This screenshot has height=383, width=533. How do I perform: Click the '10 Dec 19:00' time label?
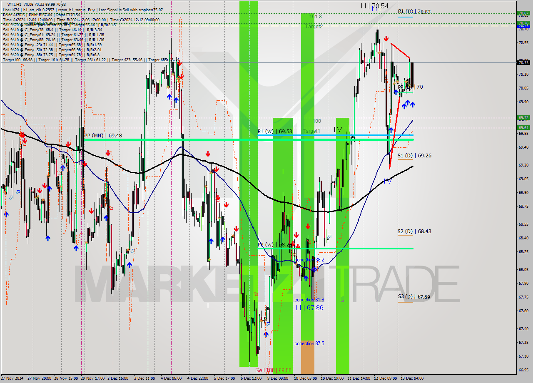point(332,378)
